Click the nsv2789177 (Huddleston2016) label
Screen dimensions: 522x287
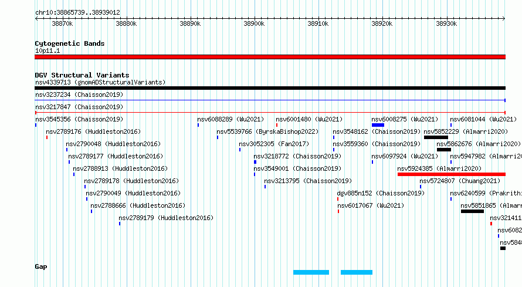click(x=116, y=156)
